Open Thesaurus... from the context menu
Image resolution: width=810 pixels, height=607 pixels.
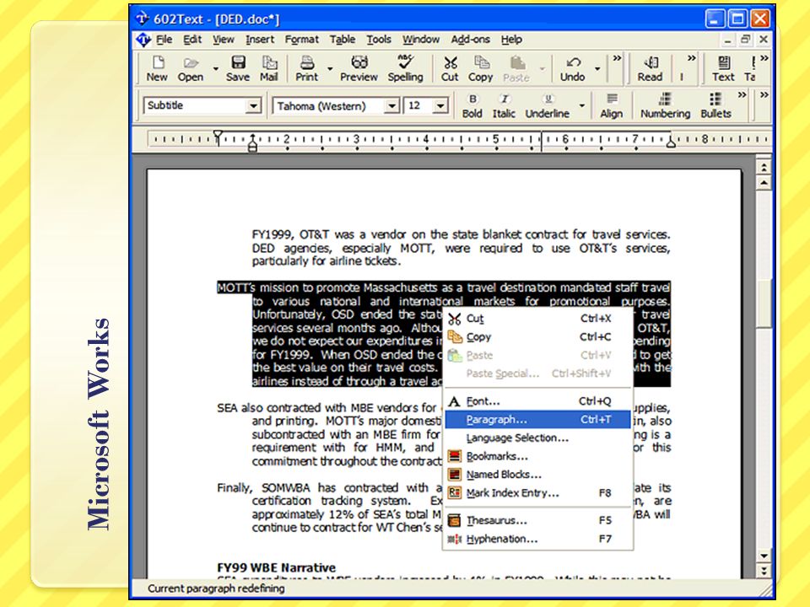click(537, 520)
